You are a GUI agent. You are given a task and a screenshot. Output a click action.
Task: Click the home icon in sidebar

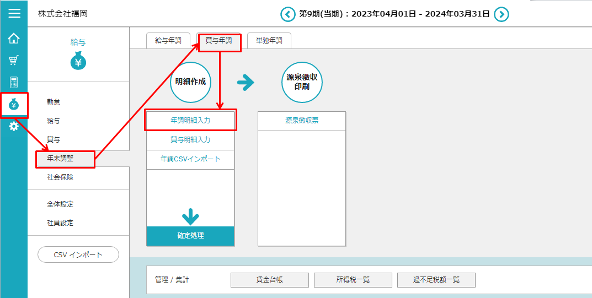pyautogui.click(x=14, y=39)
